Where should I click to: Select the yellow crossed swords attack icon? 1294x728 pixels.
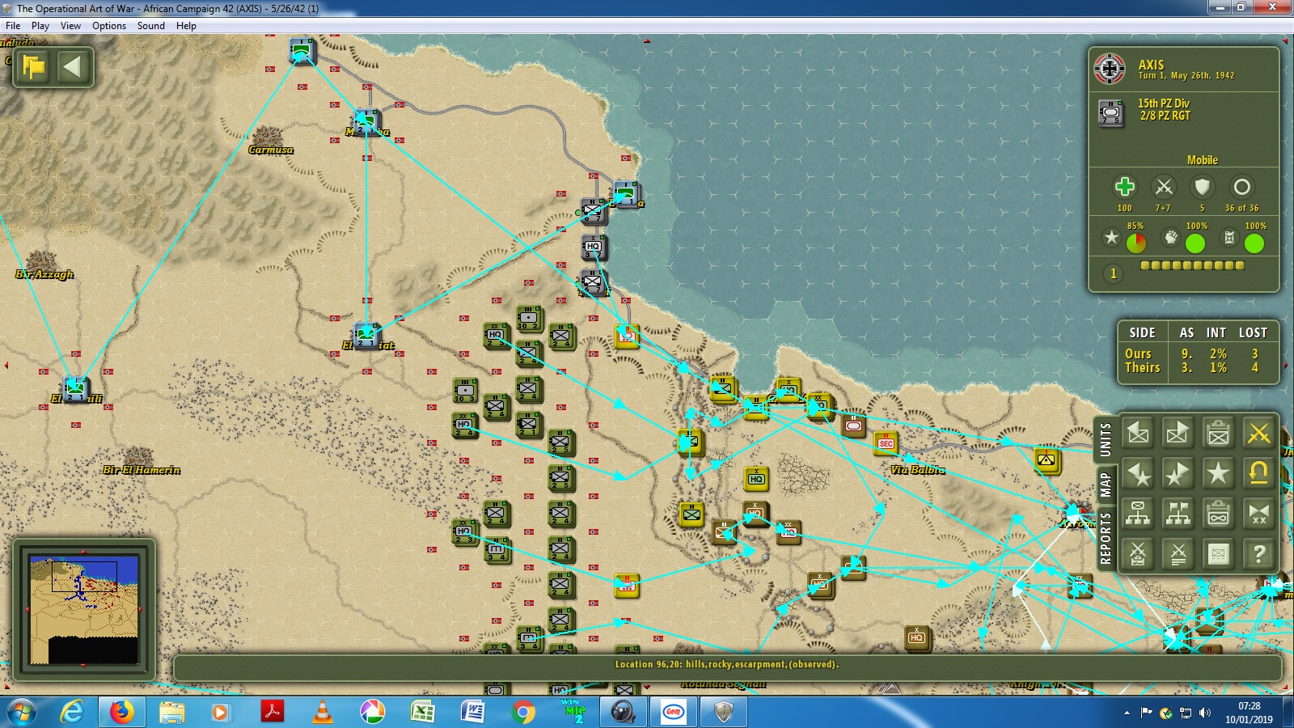[x=1258, y=434]
